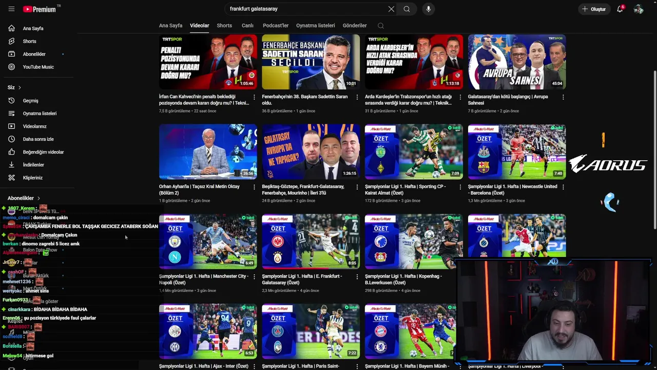Open the Paris Saint özet thumbnail
This screenshot has width=657, height=370.
tap(311, 331)
